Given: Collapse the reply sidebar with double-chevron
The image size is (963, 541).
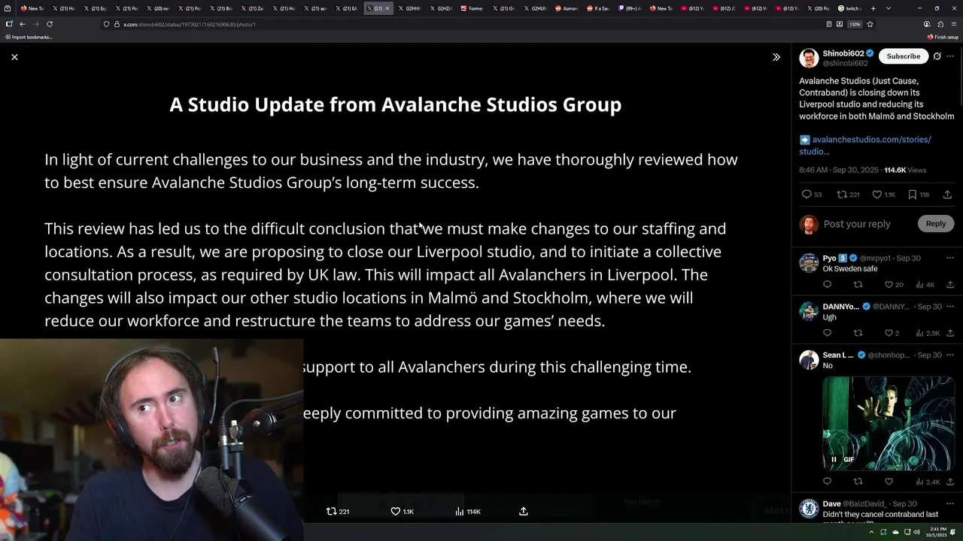Looking at the screenshot, I should (776, 57).
